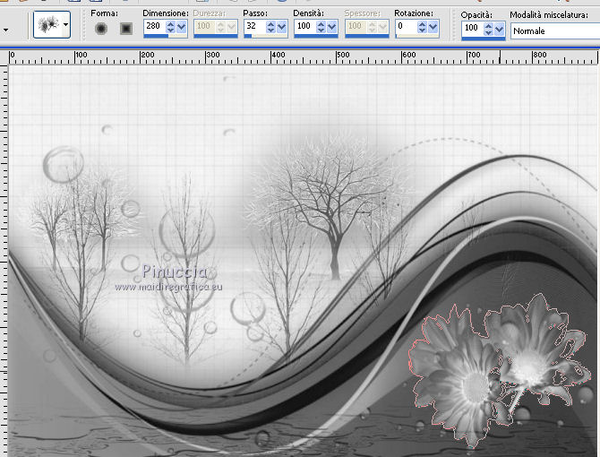Click the Dimensione value field
This screenshot has height=457, width=600.
pyautogui.click(x=155, y=26)
